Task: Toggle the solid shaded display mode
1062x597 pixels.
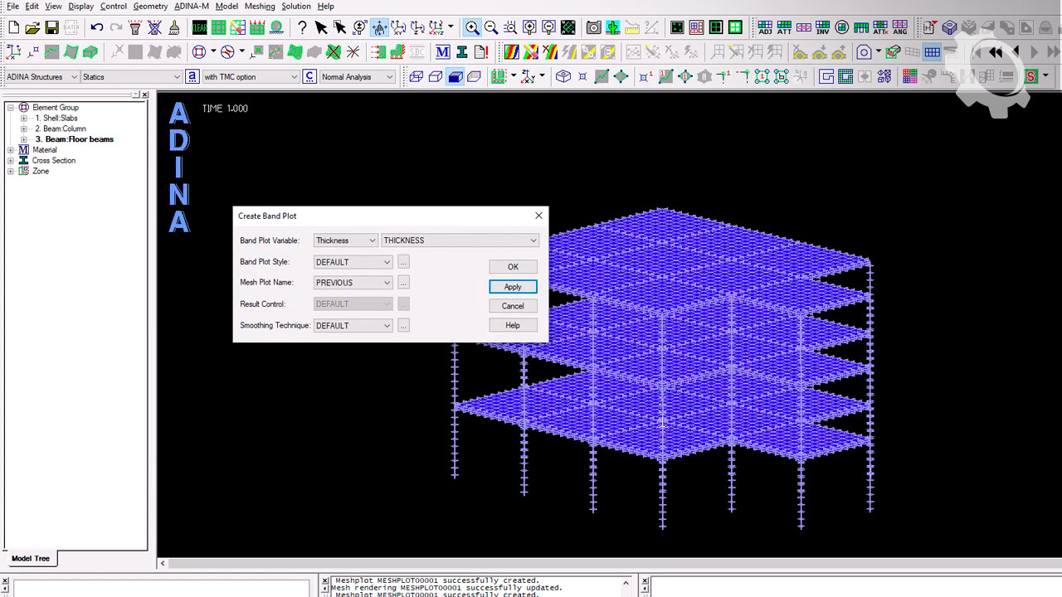Action: pyautogui.click(x=455, y=77)
